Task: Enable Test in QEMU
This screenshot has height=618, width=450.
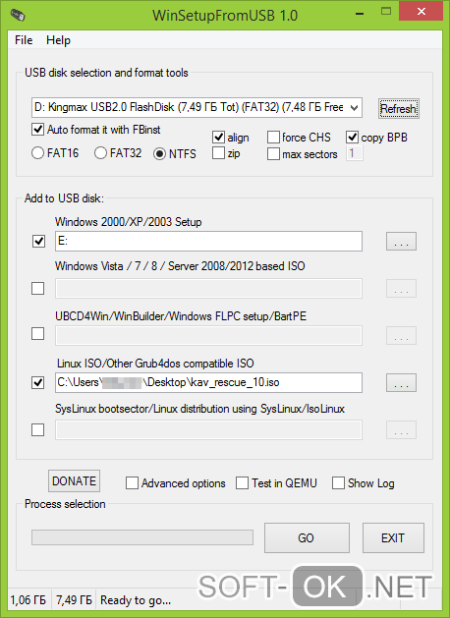Action: tap(242, 483)
